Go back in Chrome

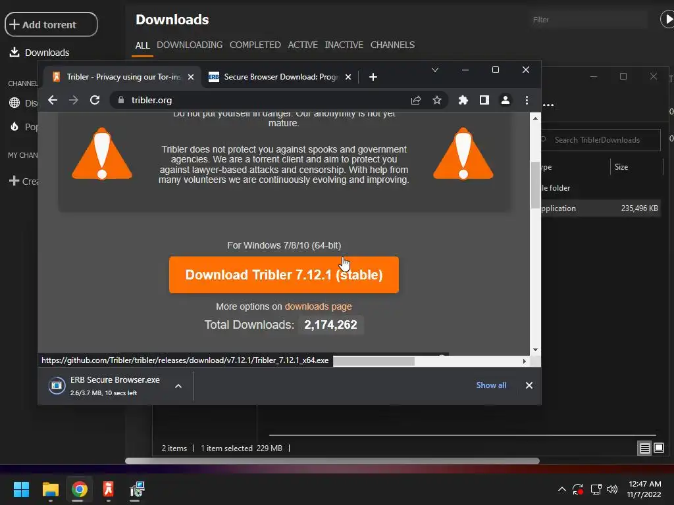[x=53, y=100]
